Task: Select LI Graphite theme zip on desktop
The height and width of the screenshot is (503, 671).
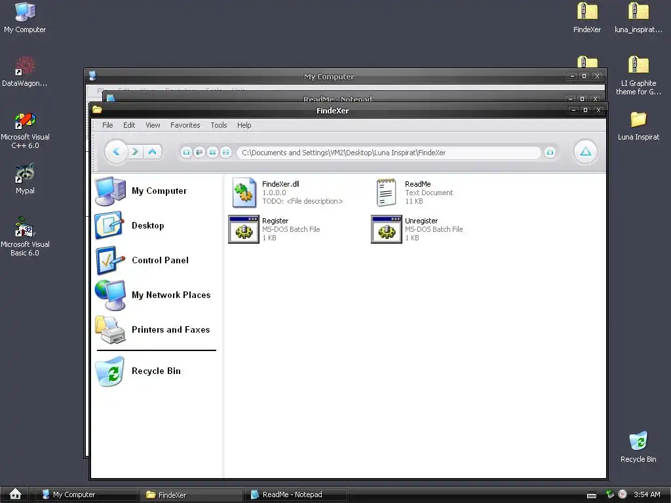Action: click(x=638, y=76)
